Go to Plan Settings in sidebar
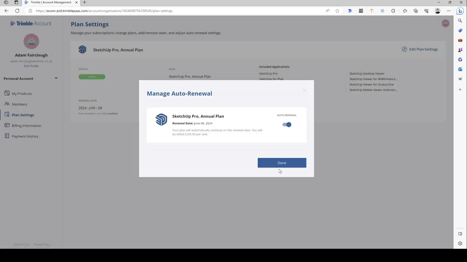Image resolution: width=467 pixels, height=262 pixels. (x=23, y=115)
